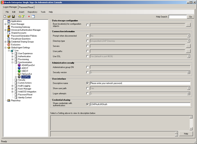This screenshot has width=197, height=144.
Task: Click the New file toolbar icon
Action: pos(5,16)
